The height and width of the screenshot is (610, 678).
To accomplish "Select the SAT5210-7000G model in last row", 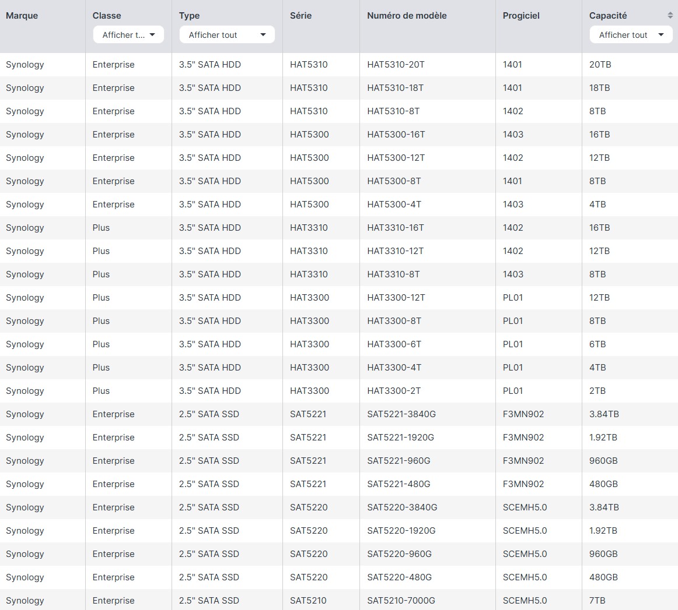I will (x=401, y=601).
